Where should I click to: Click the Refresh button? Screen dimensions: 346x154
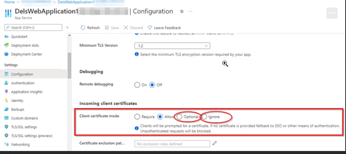(x=90, y=28)
